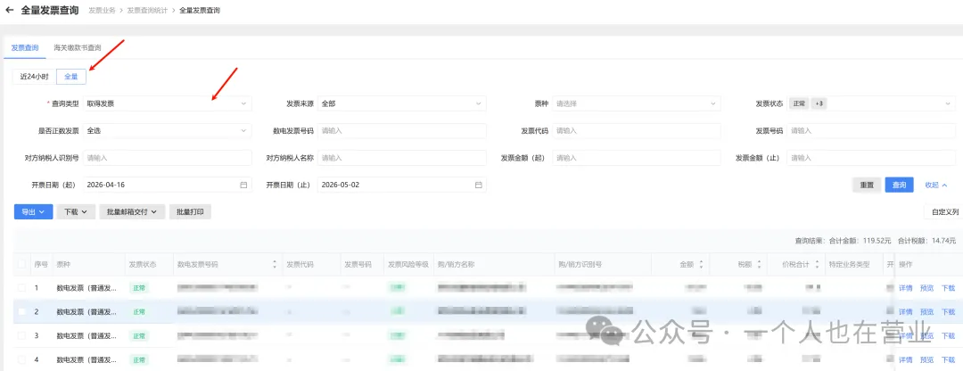This screenshot has width=963, height=371.
Task: Open the 查询类型 dropdown
Action: coord(167,103)
